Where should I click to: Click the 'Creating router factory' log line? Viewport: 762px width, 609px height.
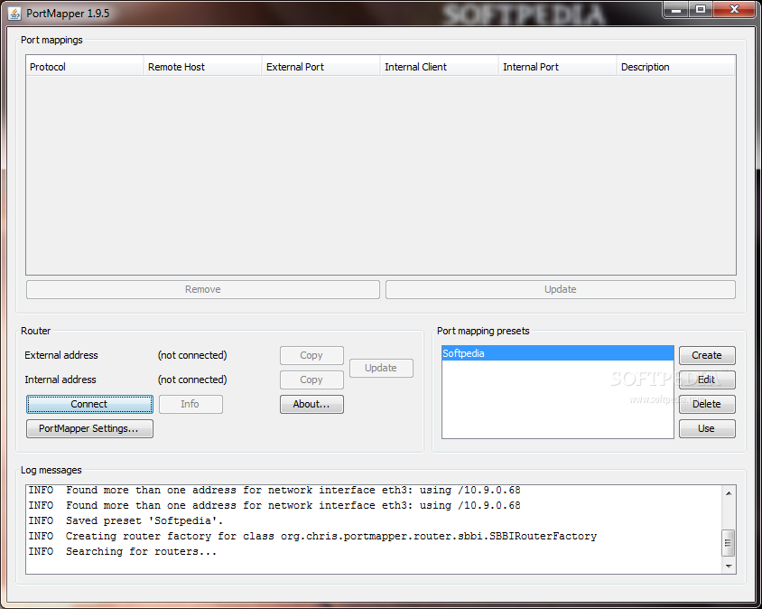(312, 536)
